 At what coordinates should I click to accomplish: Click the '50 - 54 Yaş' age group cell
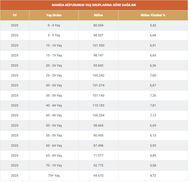(x=54, y=126)
